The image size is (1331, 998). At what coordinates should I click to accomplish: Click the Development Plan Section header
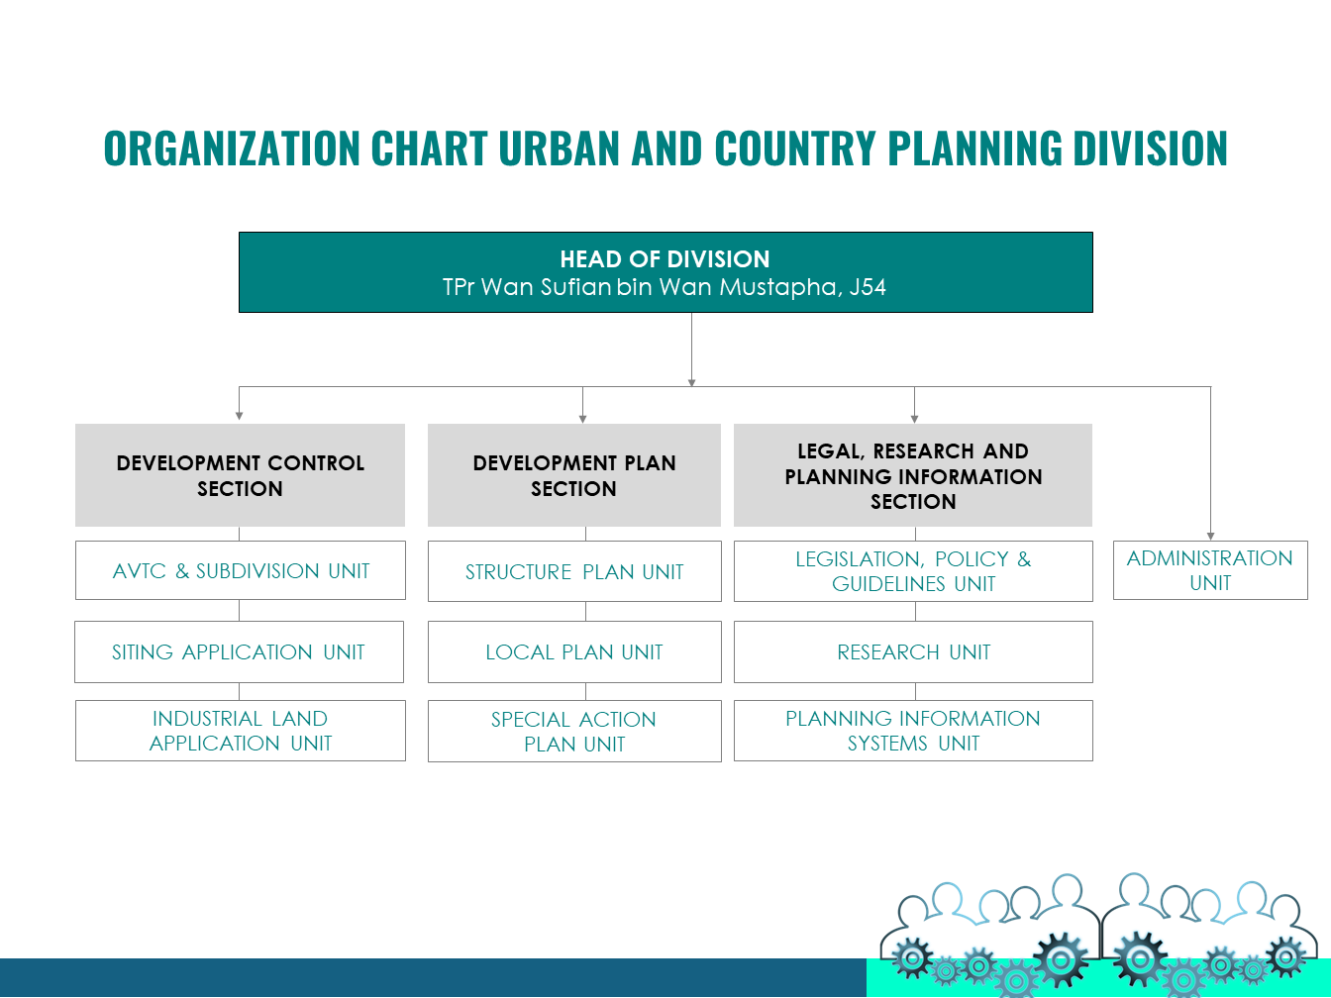(573, 475)
